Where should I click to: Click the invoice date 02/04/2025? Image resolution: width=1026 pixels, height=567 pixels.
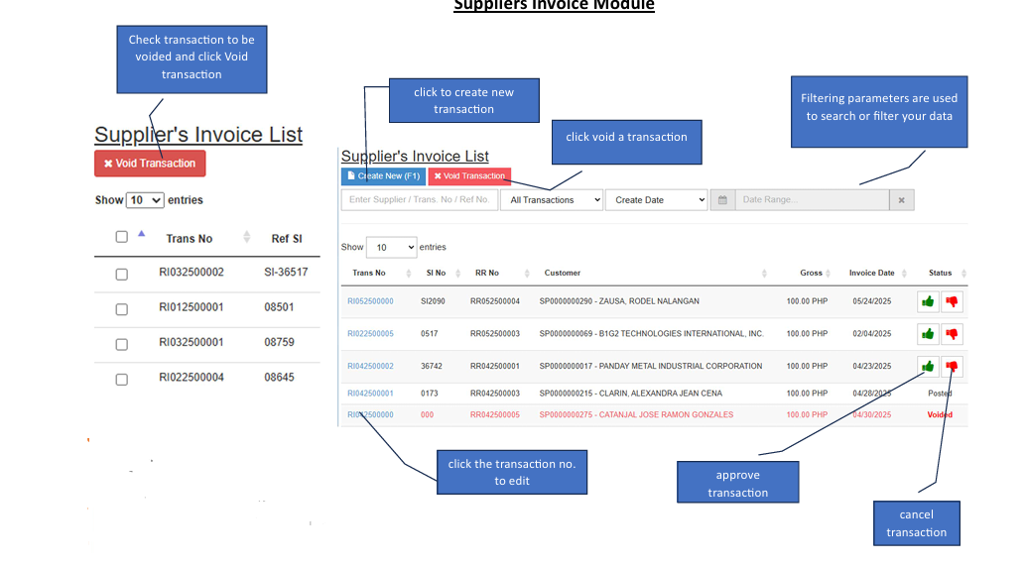tap(871, 333)
